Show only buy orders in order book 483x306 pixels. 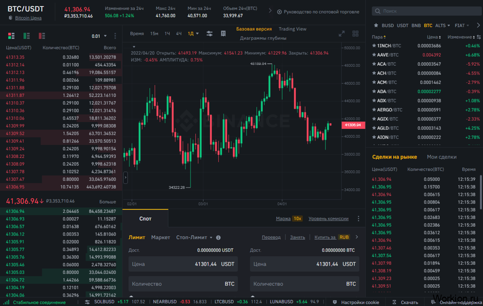point(26,36)
